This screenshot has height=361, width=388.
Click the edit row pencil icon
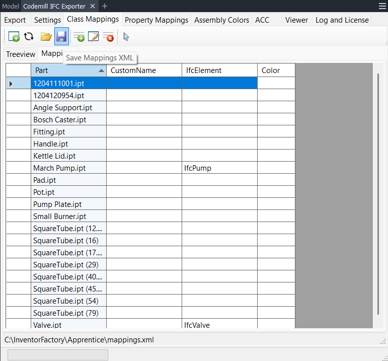(94, 37)
